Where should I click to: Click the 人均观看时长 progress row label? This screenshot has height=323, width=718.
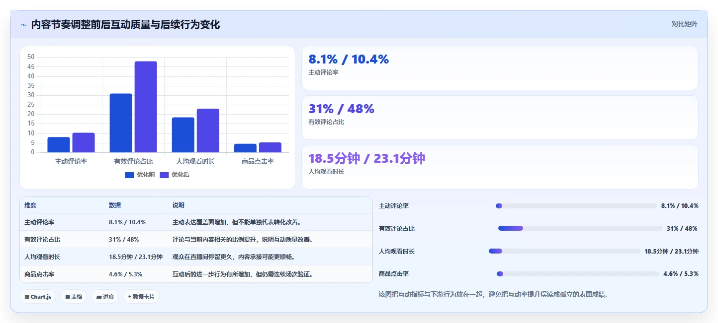tap(397, 252)
